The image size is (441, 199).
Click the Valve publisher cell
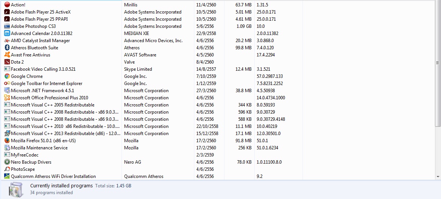click(129, 62)
